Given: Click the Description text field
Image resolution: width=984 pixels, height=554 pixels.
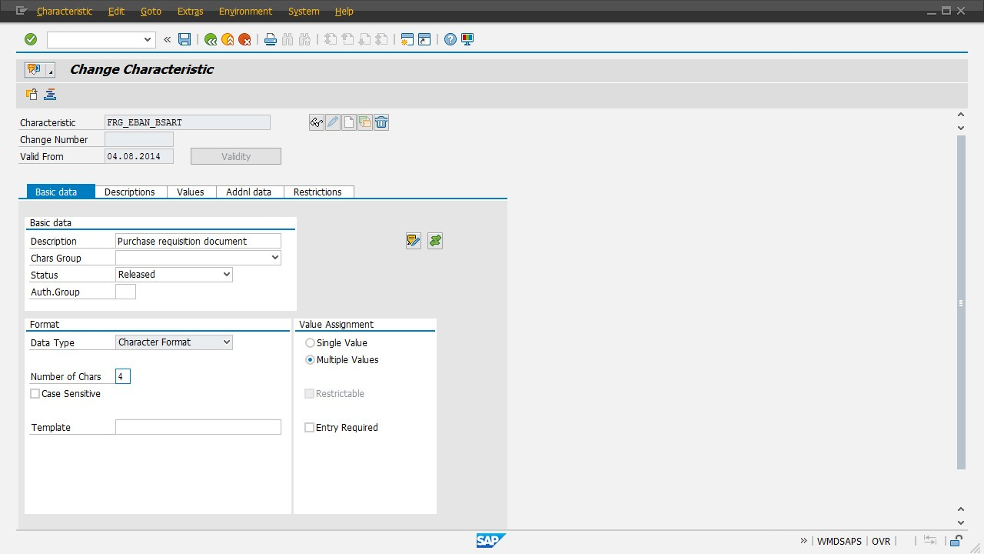Looking at the screenshot, I should click(x=198, y=241).
